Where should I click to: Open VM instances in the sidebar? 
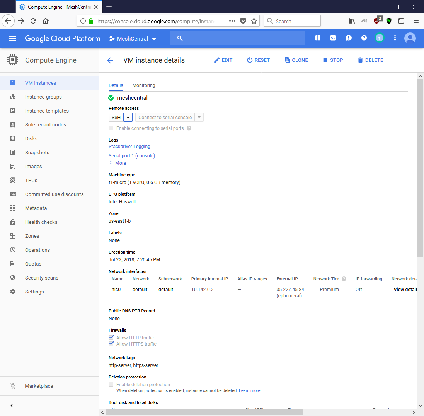tap(50, 83)
